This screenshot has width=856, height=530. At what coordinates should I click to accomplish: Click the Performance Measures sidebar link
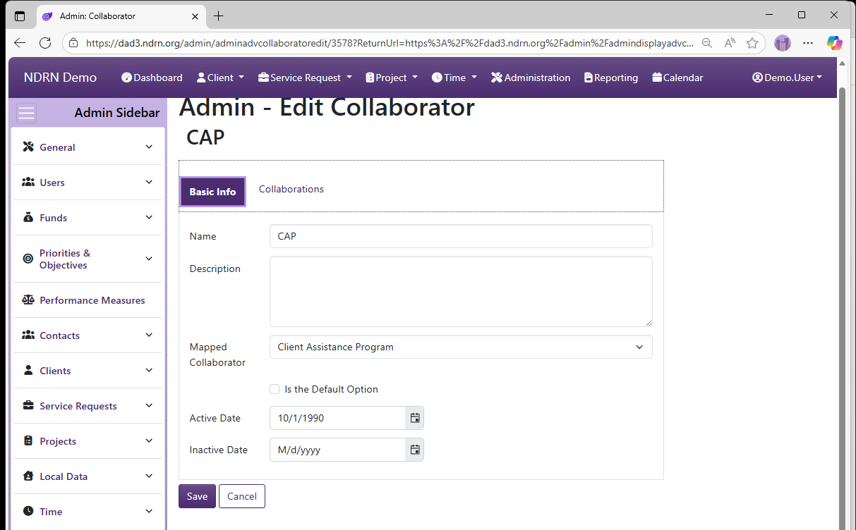[92, 300]
